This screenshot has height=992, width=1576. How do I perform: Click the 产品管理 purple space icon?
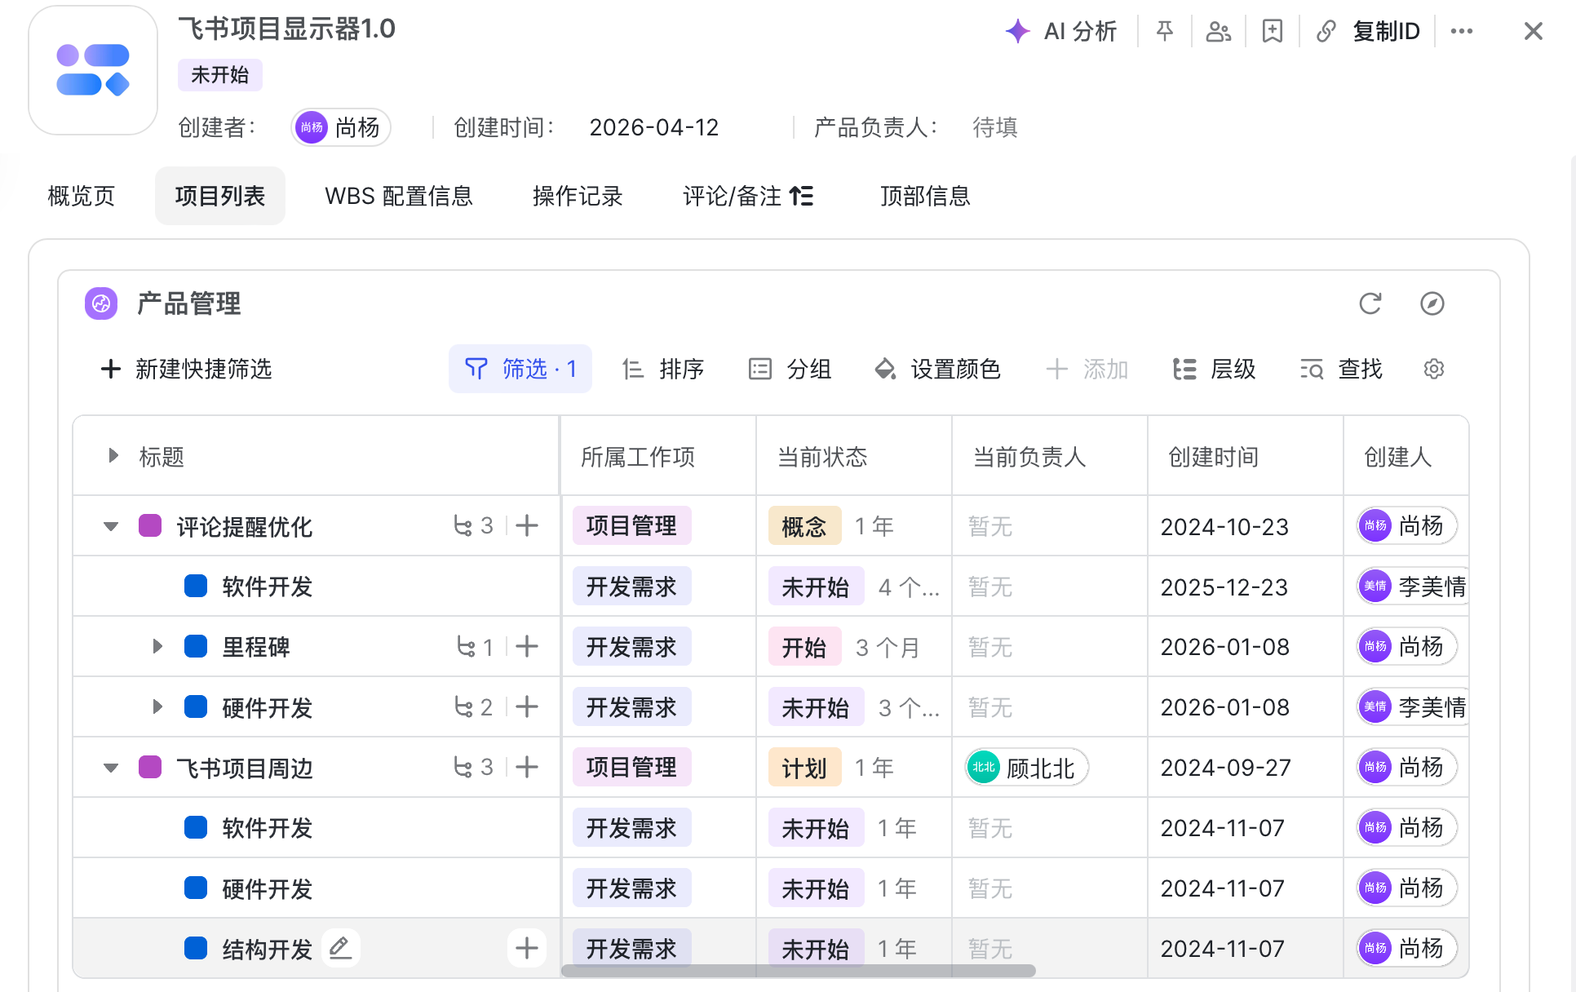coord(101,303)
